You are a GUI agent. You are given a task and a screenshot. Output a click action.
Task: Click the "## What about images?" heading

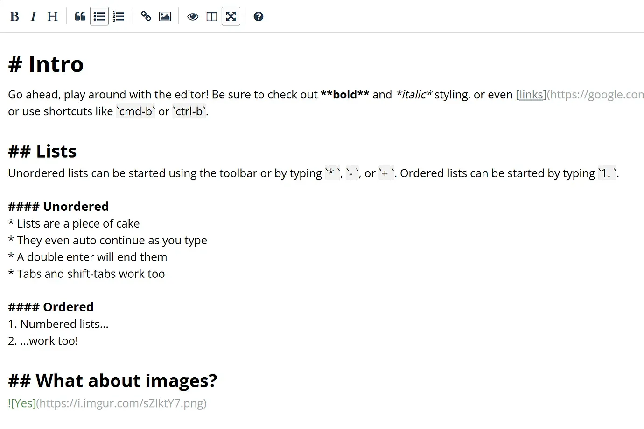pyautogui.click(x=112, y=380)
